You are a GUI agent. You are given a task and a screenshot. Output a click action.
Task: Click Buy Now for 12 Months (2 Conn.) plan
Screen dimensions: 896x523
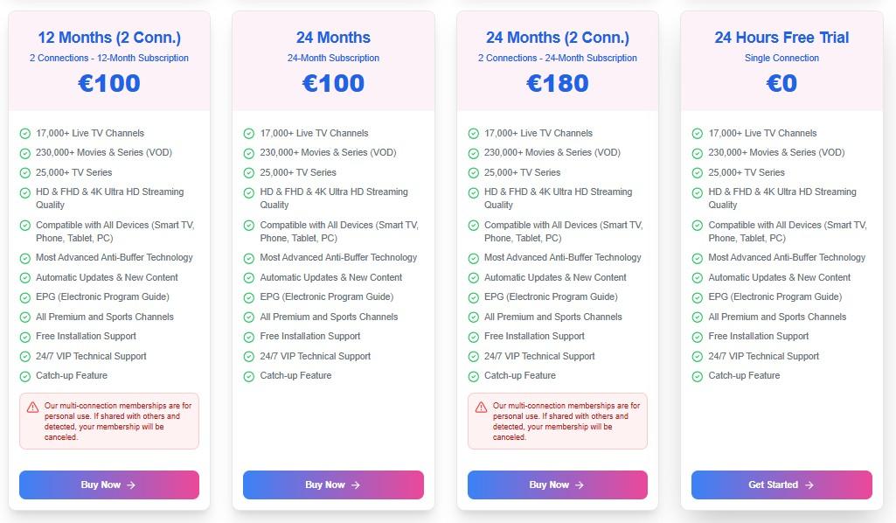coord(108,485)
